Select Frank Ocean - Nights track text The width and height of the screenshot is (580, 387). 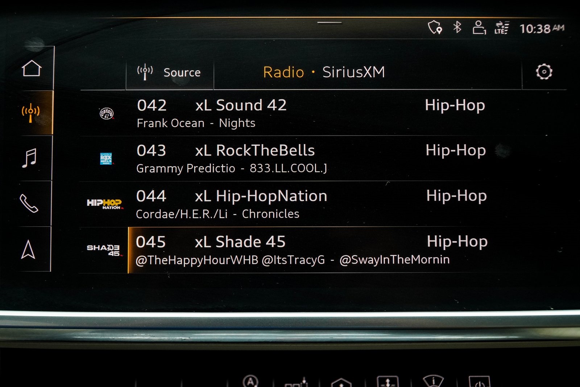click(x=196, y=123)
